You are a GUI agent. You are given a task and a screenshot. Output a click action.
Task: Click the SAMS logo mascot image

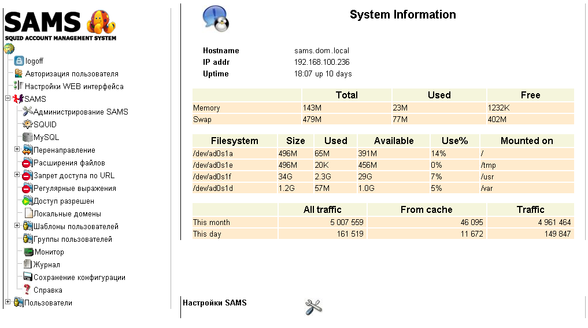tap(101, 22)
